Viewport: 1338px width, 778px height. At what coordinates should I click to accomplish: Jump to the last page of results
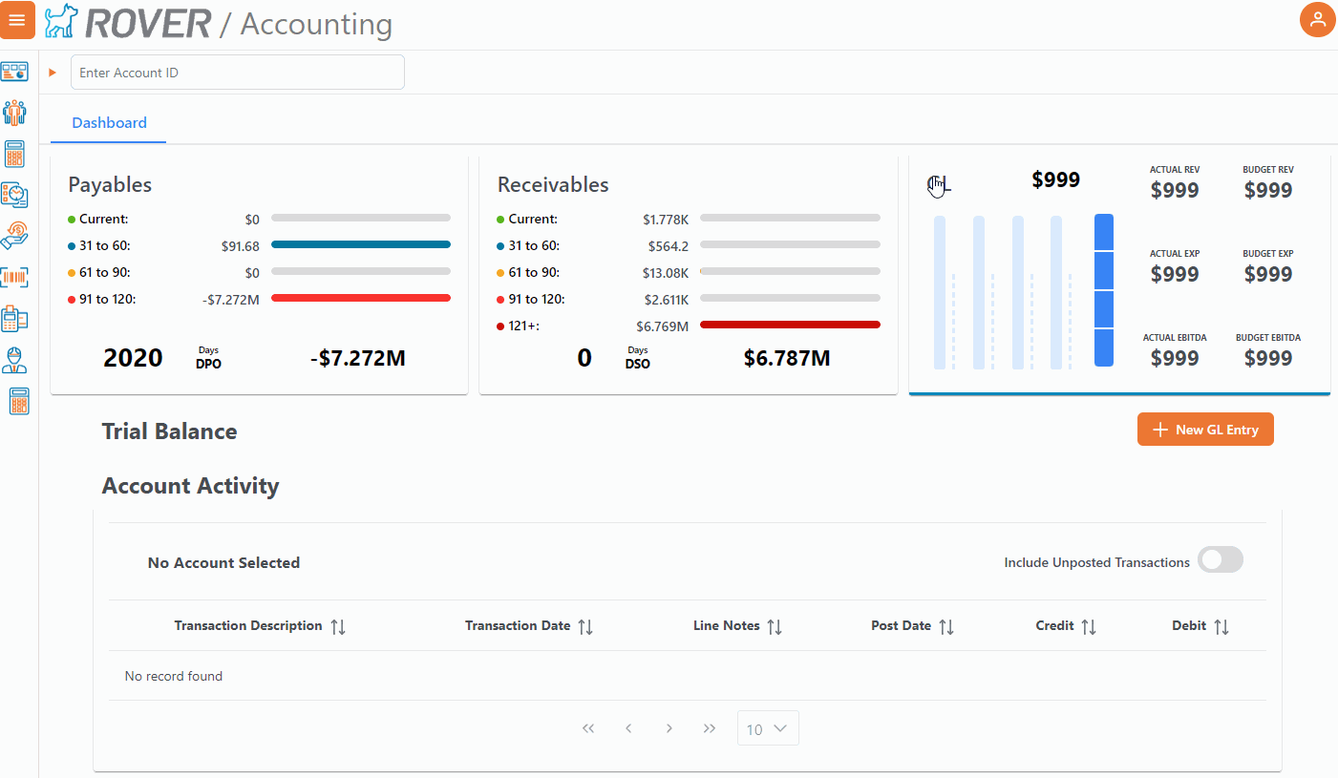tap(710, 728)
